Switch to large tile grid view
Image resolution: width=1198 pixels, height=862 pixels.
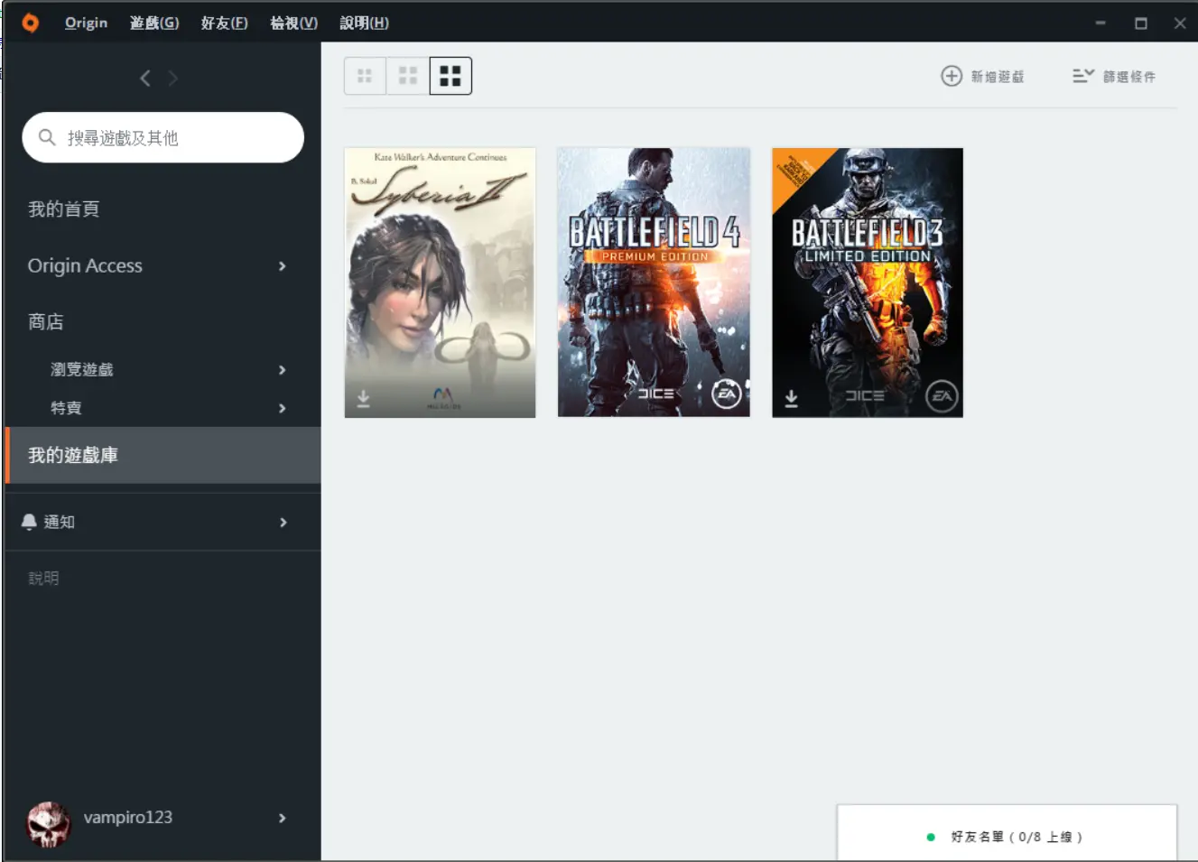tap(450, 76)
